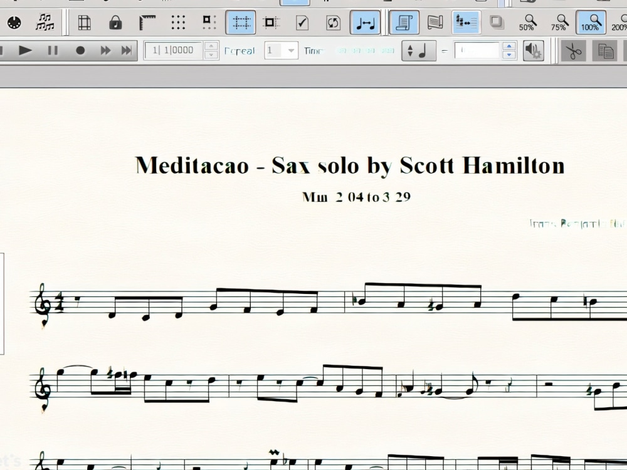This screenshot has width=627, height=470.
Task: Click the position counter field 1|1|0000
Action: click(173, 50)
